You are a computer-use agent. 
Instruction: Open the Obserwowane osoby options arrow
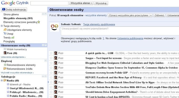tap(46, 45)
